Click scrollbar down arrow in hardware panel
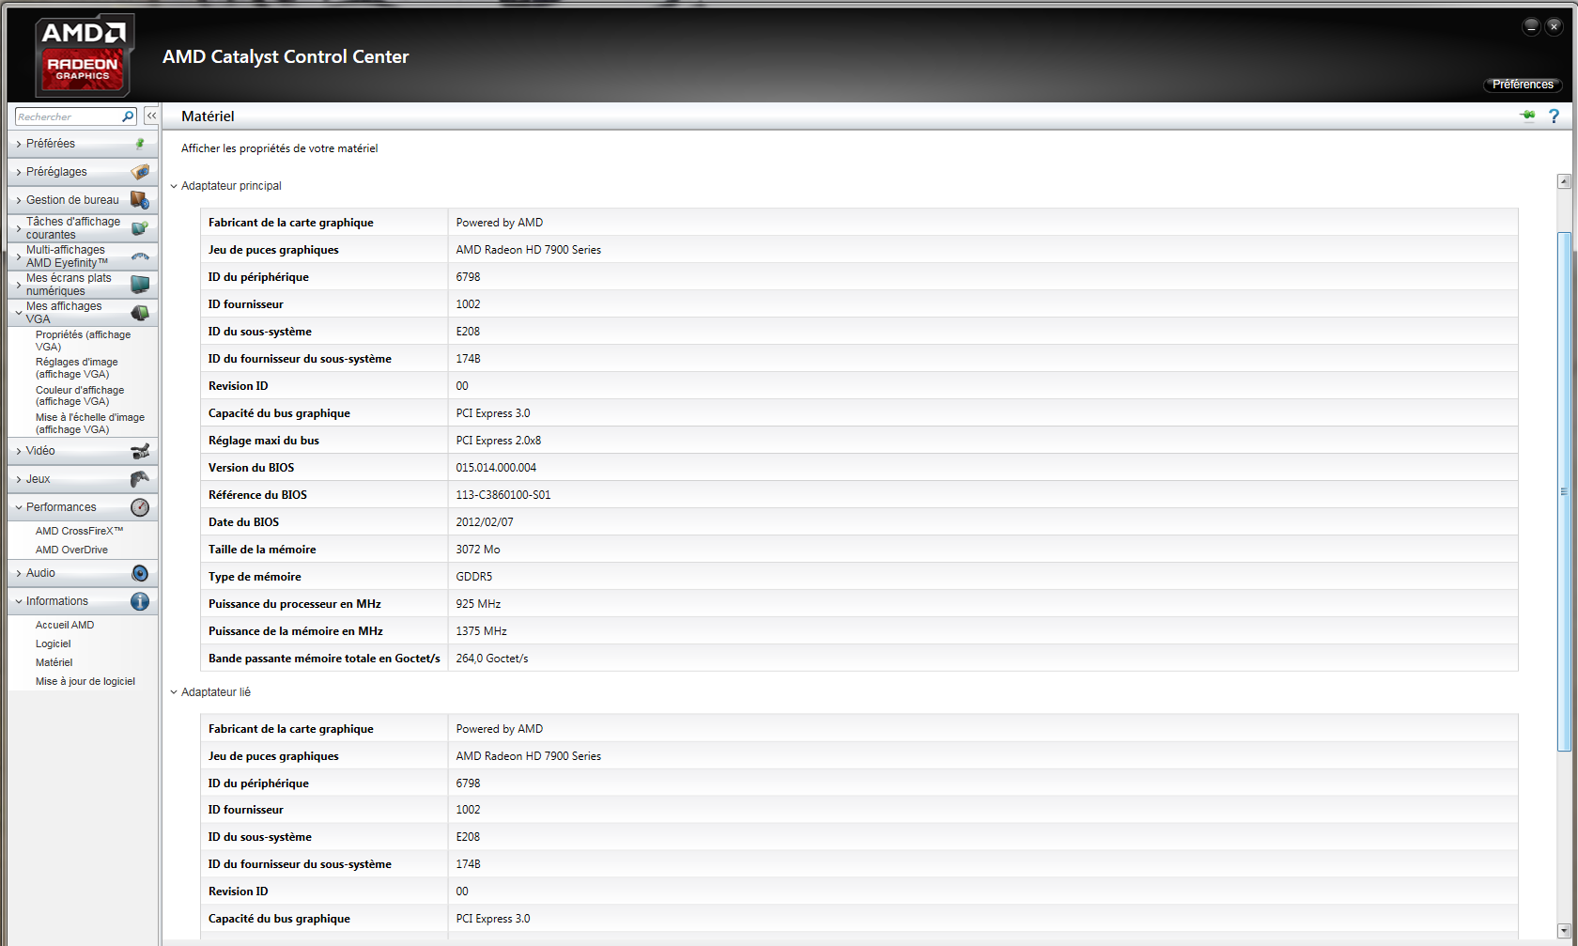The image size is (1578, 946). click(1564, 929)
